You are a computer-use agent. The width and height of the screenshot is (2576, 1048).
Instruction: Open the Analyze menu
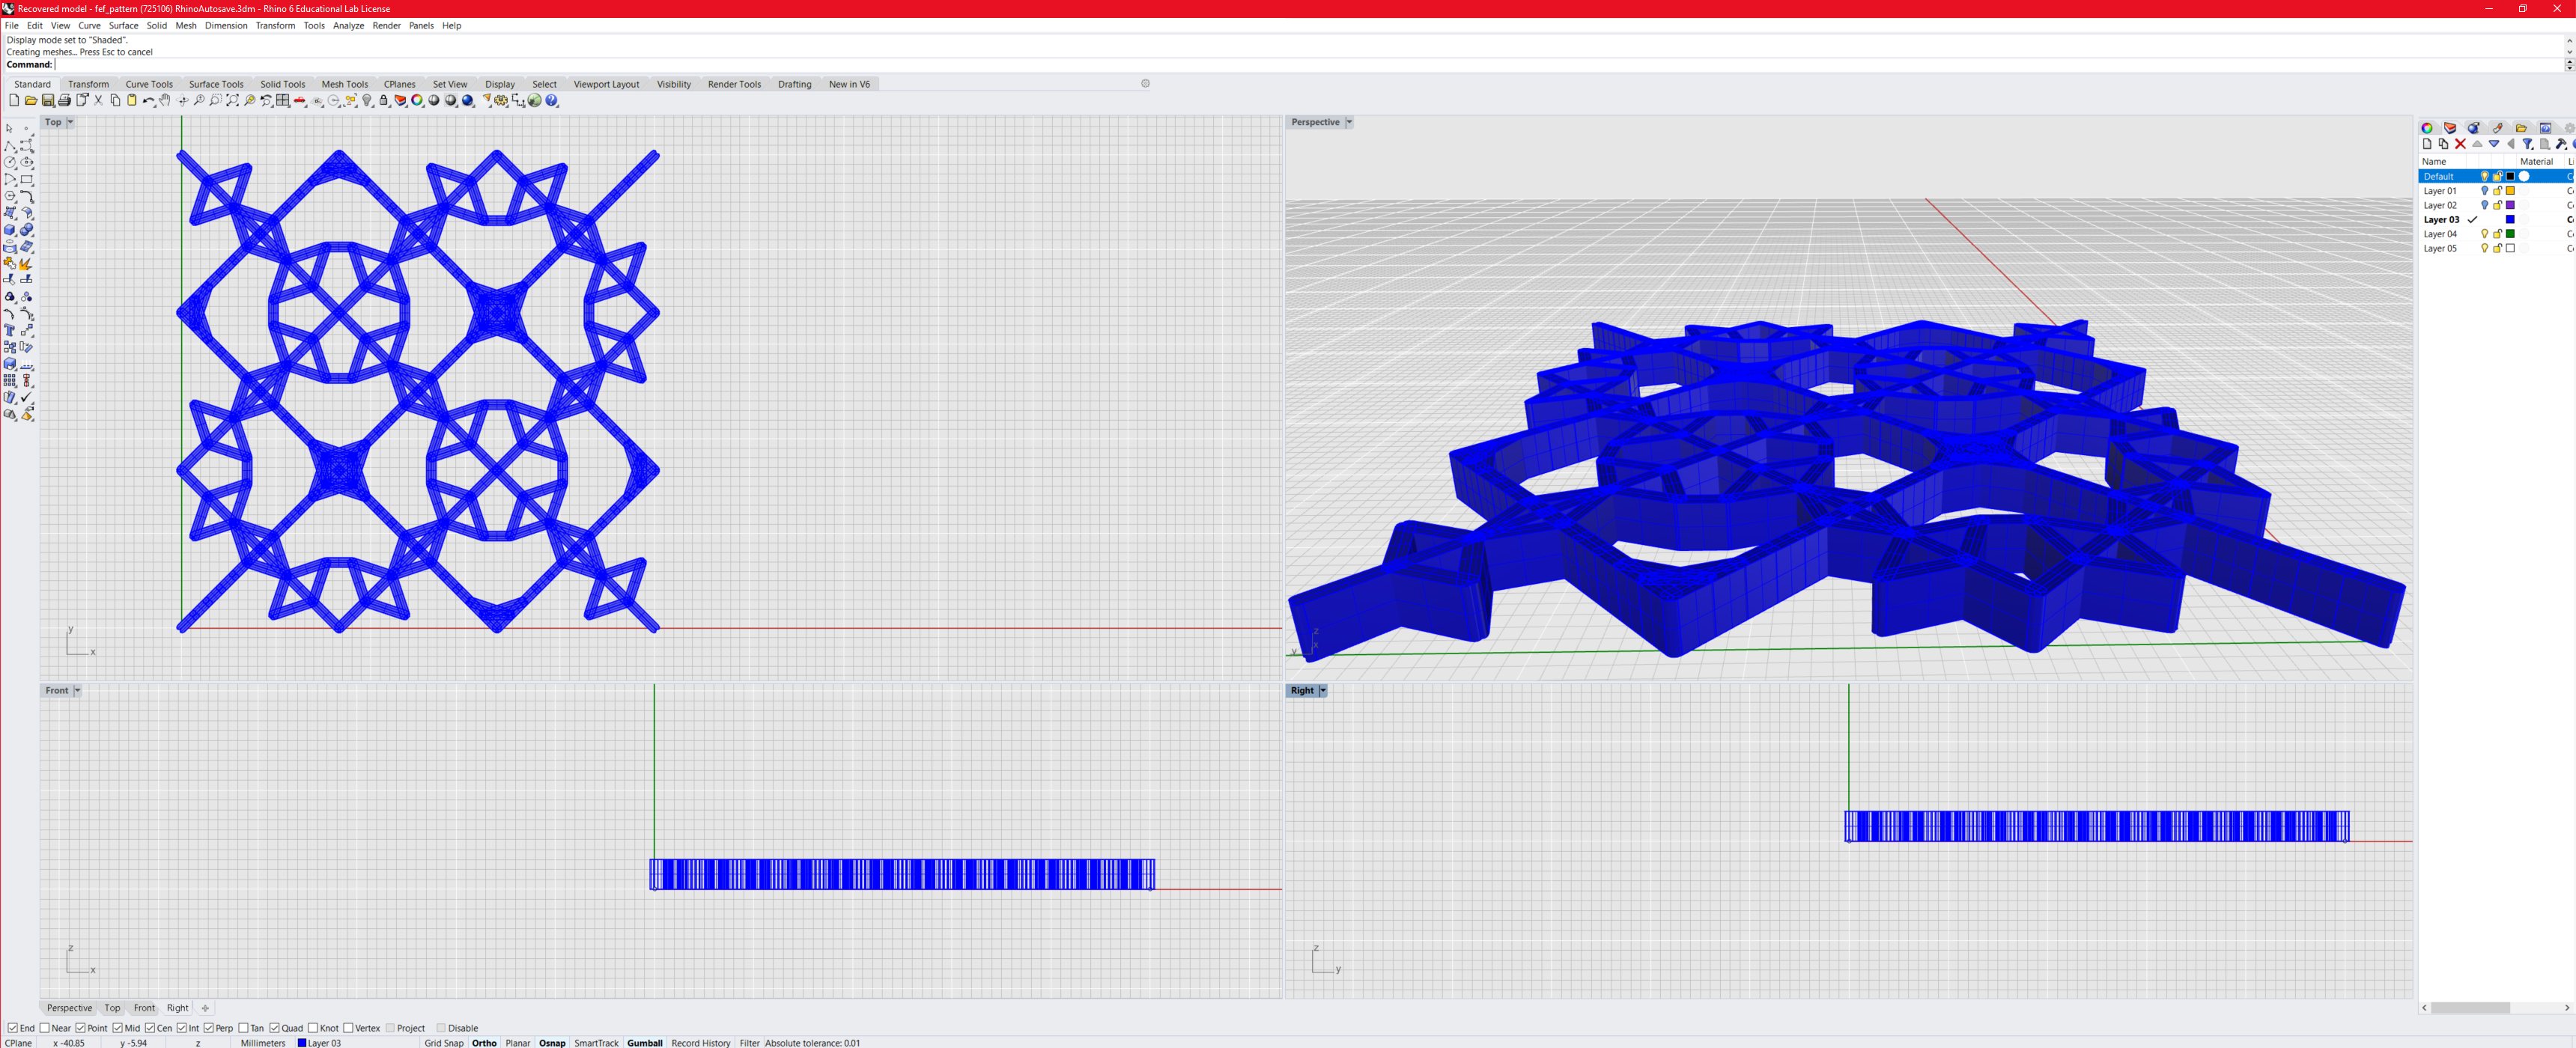(348, 26)
